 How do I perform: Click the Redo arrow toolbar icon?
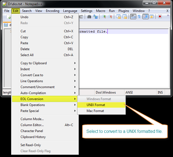tap(81, 17)
